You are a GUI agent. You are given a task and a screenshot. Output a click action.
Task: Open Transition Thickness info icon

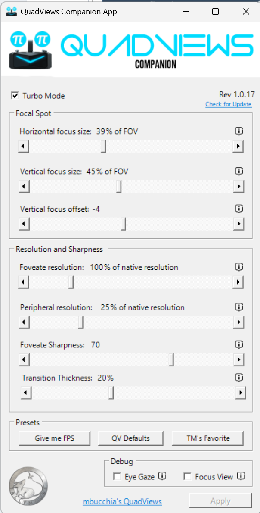click(x=239, y=378)
